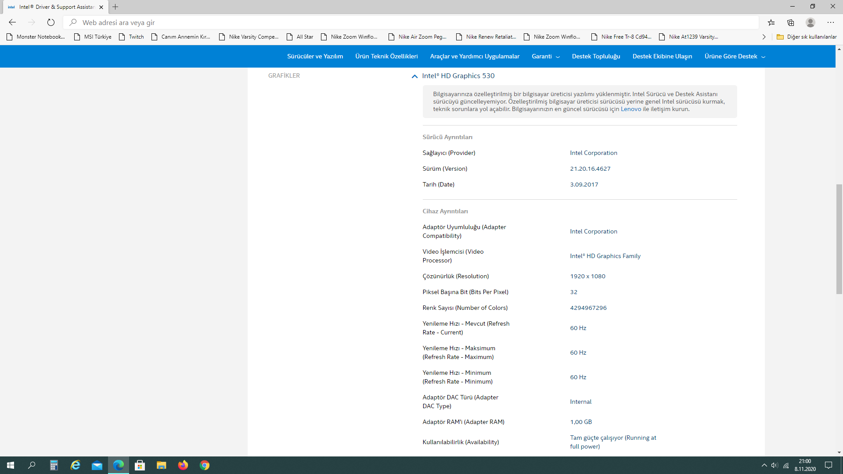Screen dimensions: 843x474
Task: Collapse the Intel HD Graphics 530 section
Action: (x=414, y=76)
